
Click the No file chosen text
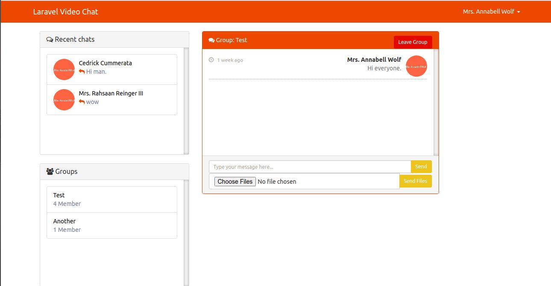277,182
